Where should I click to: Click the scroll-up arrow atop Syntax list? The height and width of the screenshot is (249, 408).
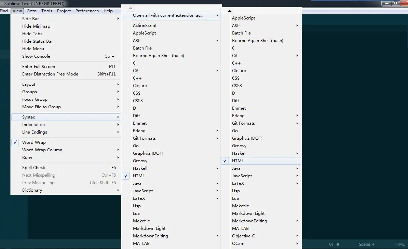131,8
